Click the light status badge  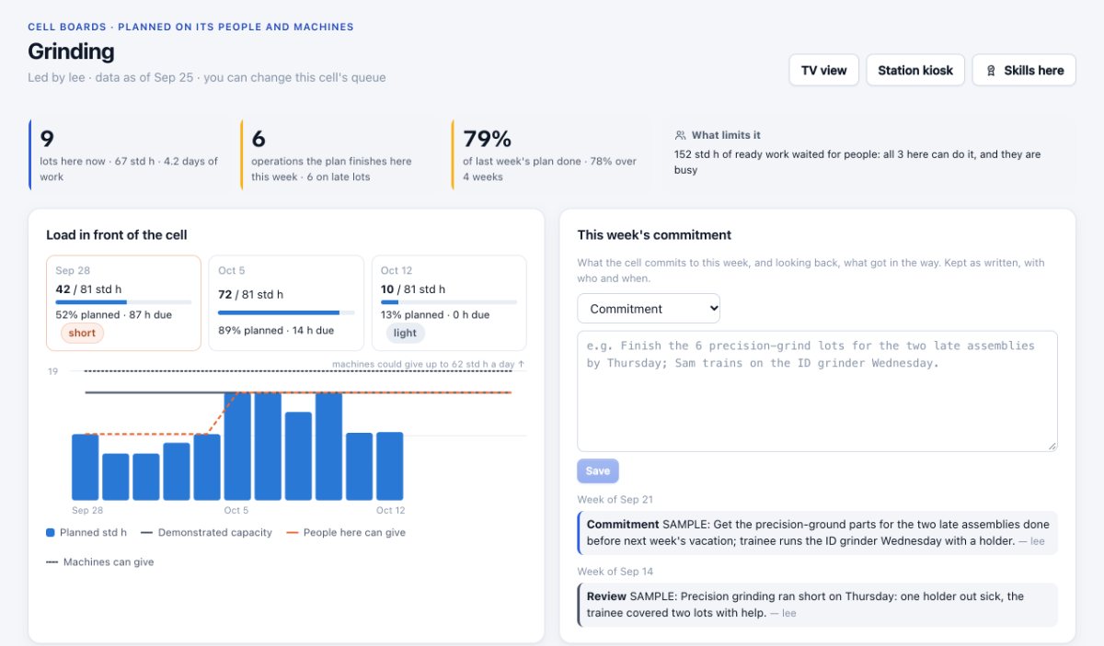405,333
